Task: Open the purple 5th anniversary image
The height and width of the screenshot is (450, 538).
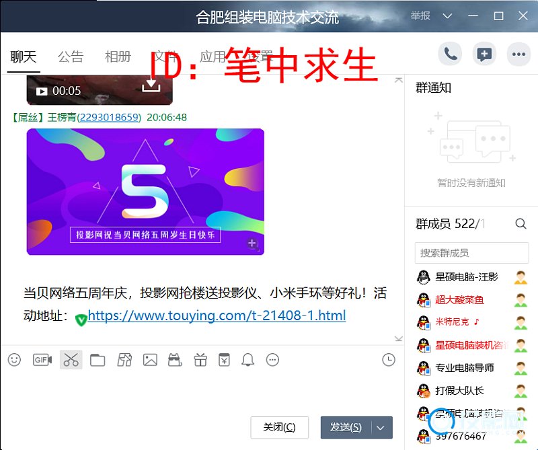Action: (145, 192)
